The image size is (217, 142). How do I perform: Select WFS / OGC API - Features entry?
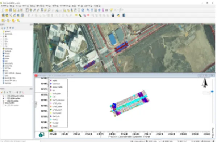pos(12,73)
